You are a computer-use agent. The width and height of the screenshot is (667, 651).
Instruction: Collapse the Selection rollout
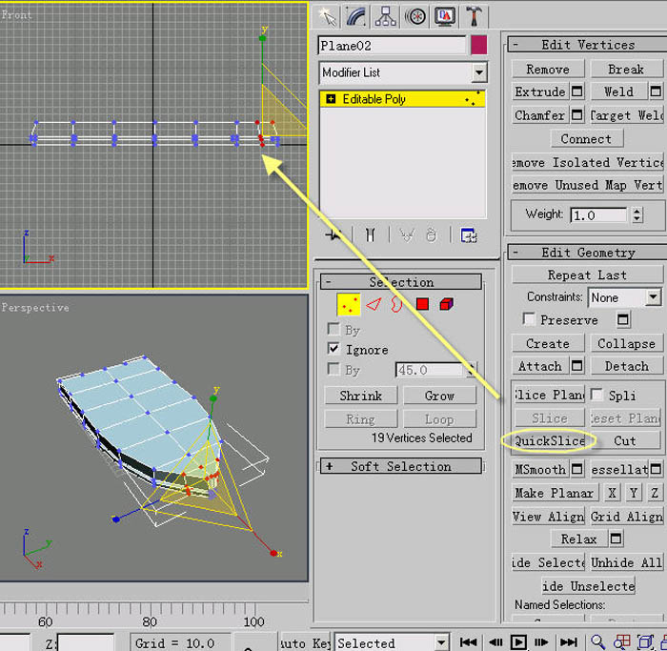401,282
